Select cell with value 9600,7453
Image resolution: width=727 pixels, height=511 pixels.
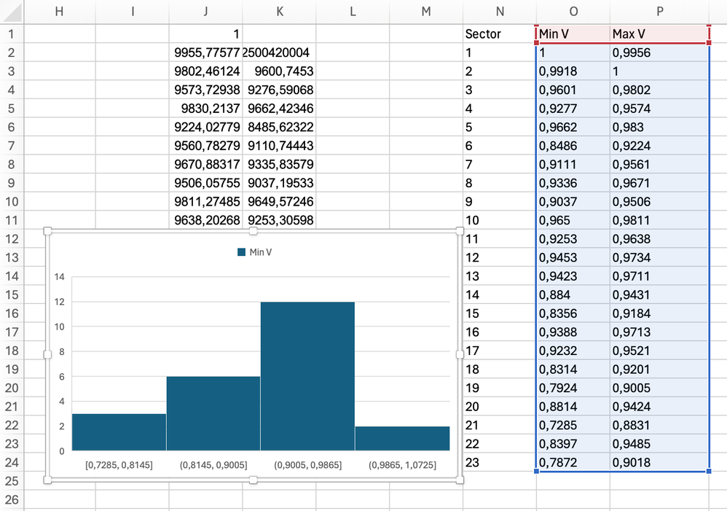point(279,71)
